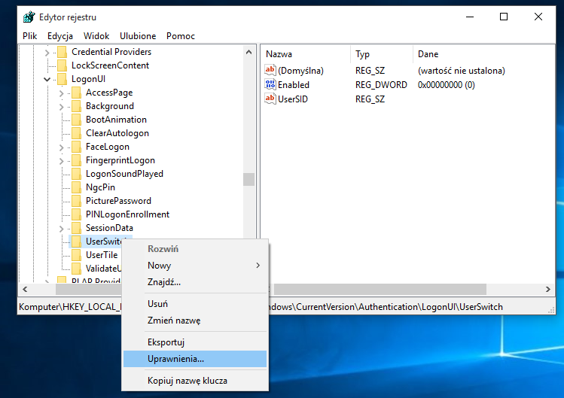Select the PicturePassword key label
564x398 pixels.
pyautogui.click(x=118, y=201)
